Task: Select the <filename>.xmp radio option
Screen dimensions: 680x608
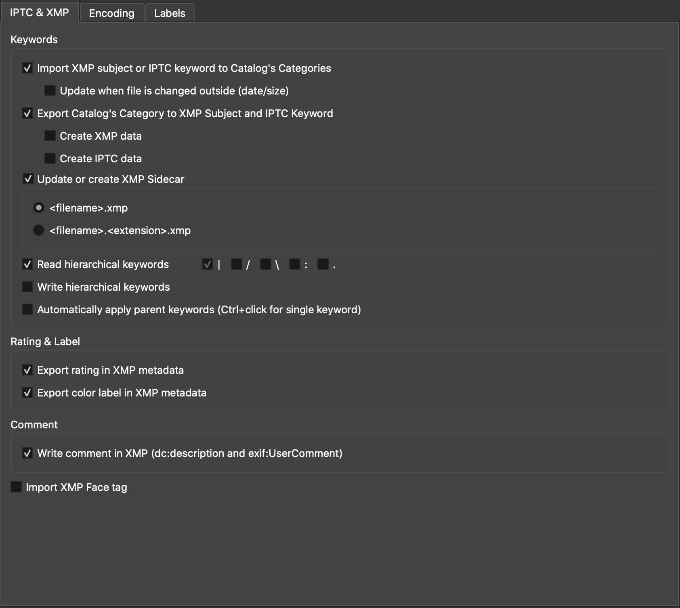Action: (39, 208)
